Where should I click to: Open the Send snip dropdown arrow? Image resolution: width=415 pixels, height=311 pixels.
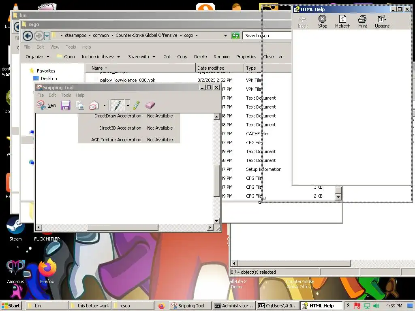105,106
